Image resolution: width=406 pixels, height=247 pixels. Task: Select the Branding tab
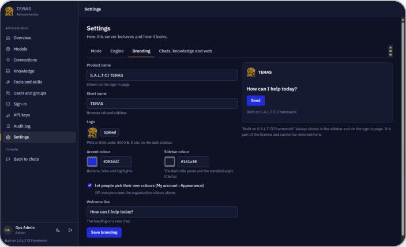pos(141,51)
